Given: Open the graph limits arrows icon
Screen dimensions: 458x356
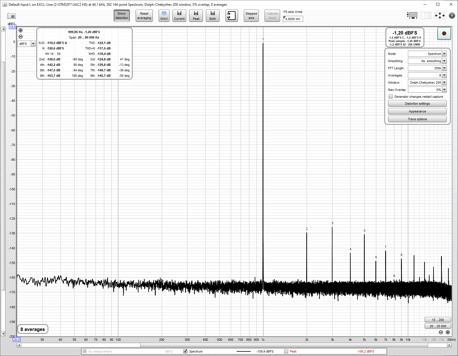Looking at the screenshot, I should (440, 16).
